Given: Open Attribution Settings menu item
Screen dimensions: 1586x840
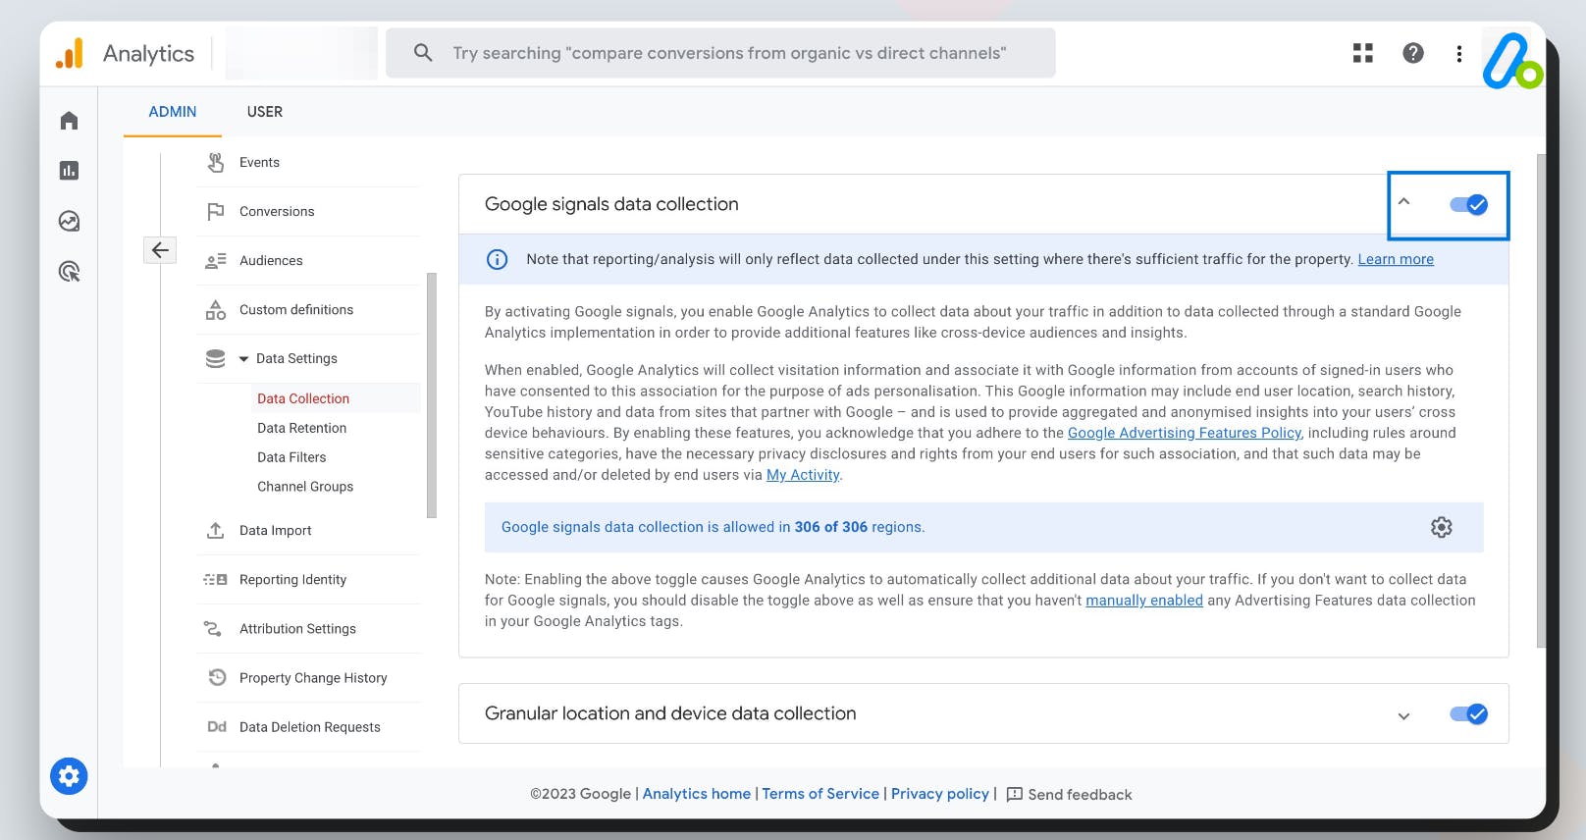Looking at the screenshot, I should coord(297,629).
